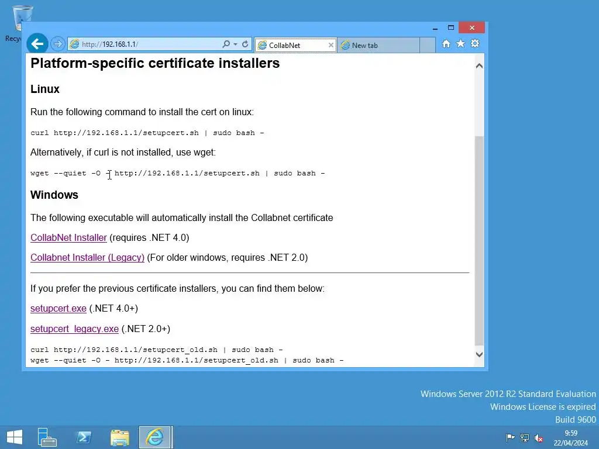
Task: Click the vertical scrollbar thumb
Action: [480, 240]
